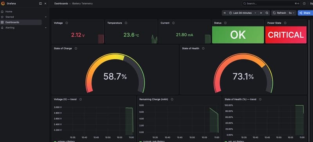The image size is (313, 142).
Task: Click the Refresh dashboard button
Action: pos(279,13)
